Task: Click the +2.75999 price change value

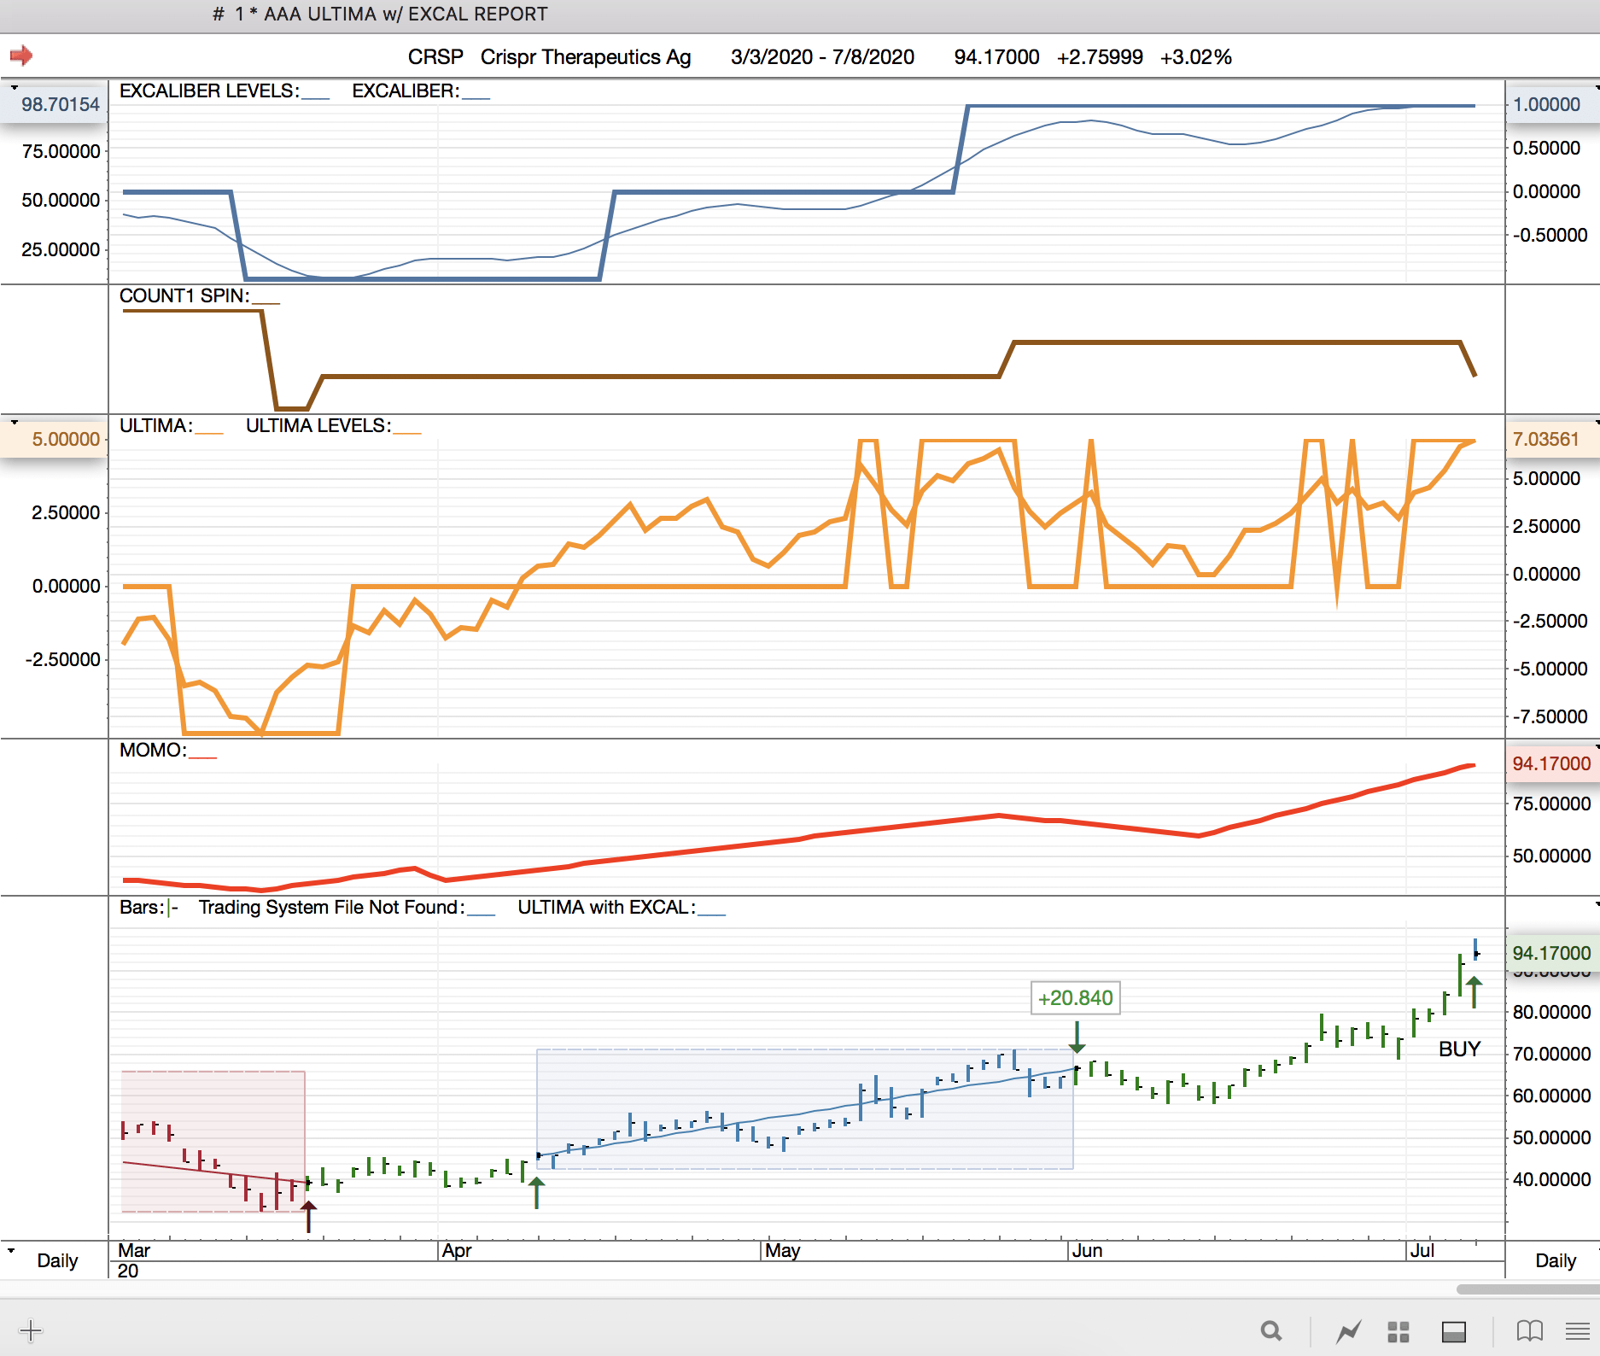Action: click(1100, 57)
